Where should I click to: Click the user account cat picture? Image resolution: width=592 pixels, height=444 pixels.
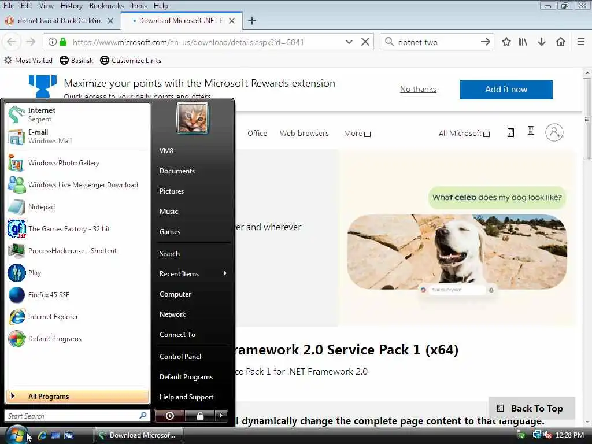point(193,118)
